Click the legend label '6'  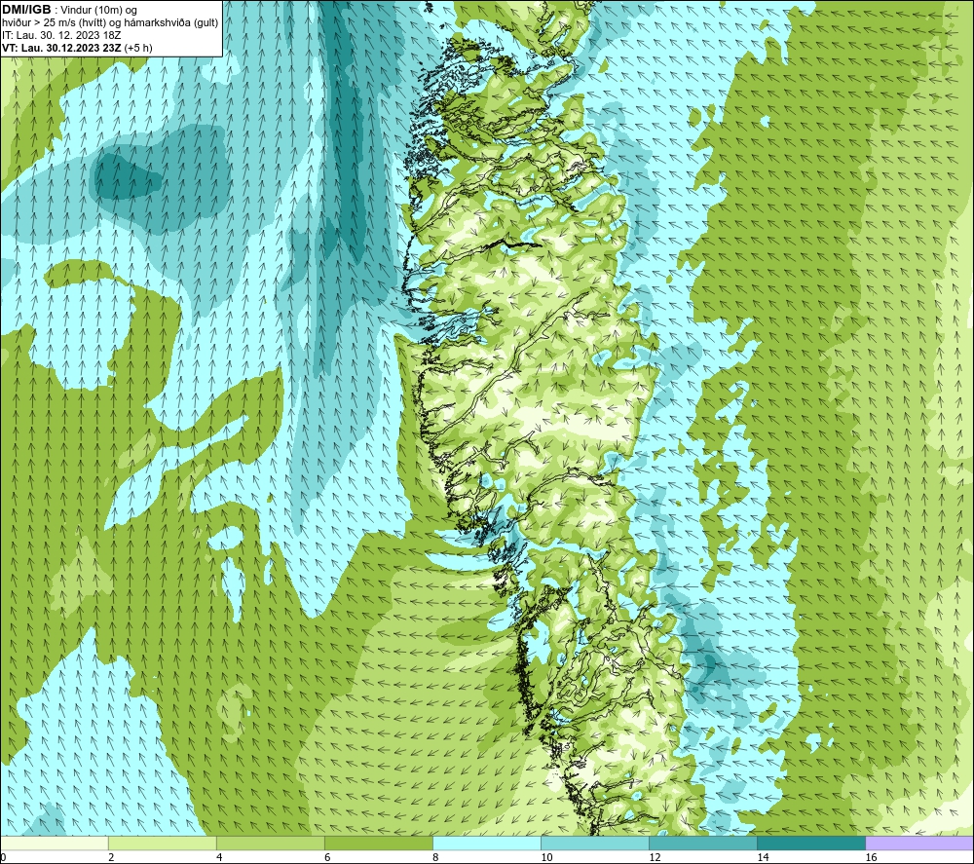pos(327,857)
